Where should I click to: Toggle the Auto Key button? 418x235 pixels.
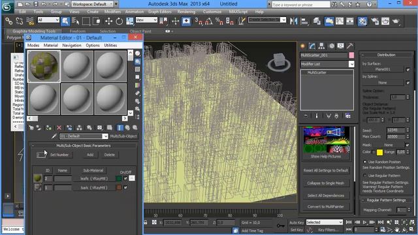pyautogui.click(x=297, y=223)
